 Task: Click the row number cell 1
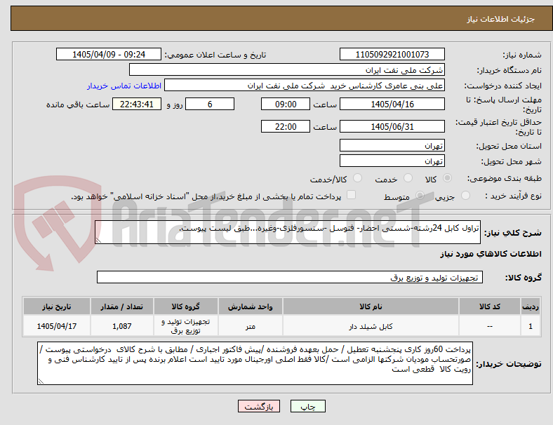(530, 326)
